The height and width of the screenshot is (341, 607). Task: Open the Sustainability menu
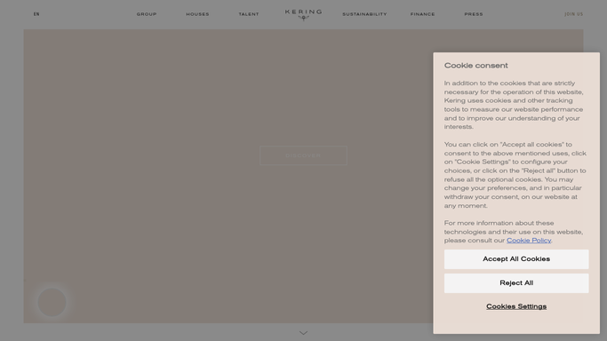point(364,14)
